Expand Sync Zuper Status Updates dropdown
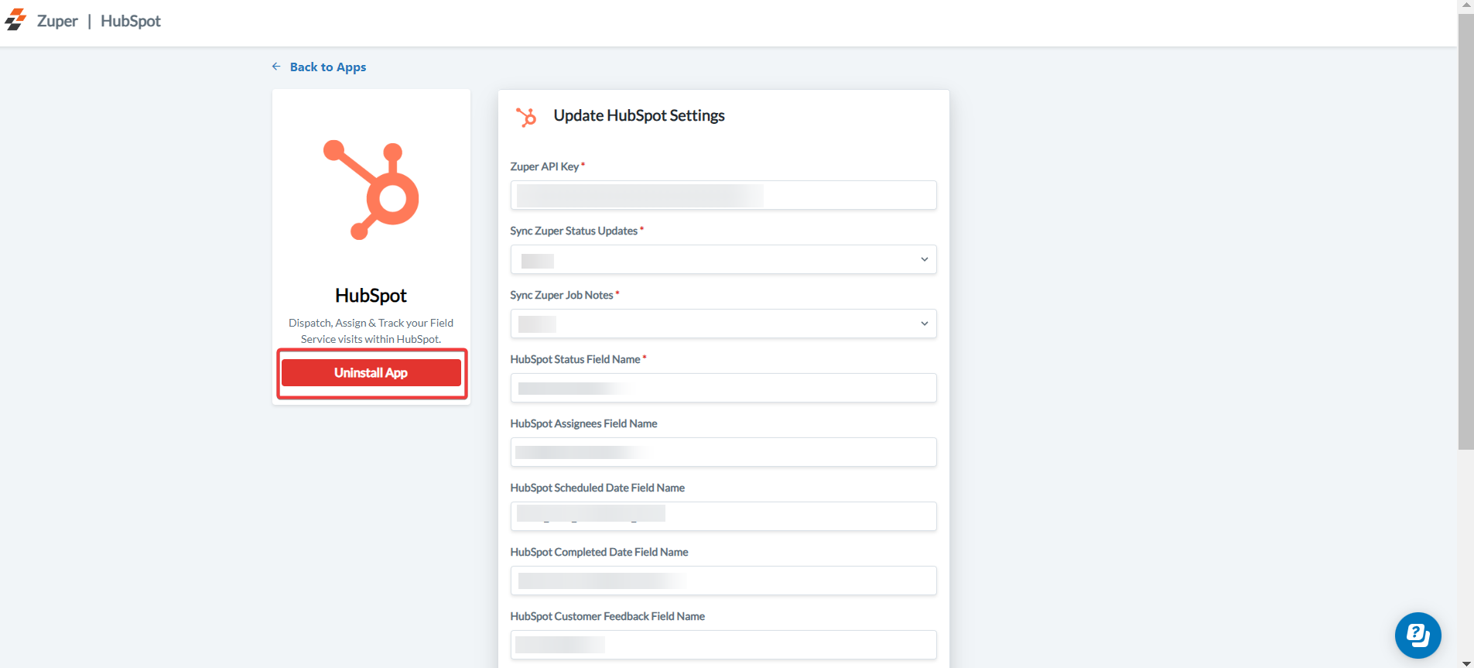Screen dimensions: 1474x668 click(x=723, y=259)
